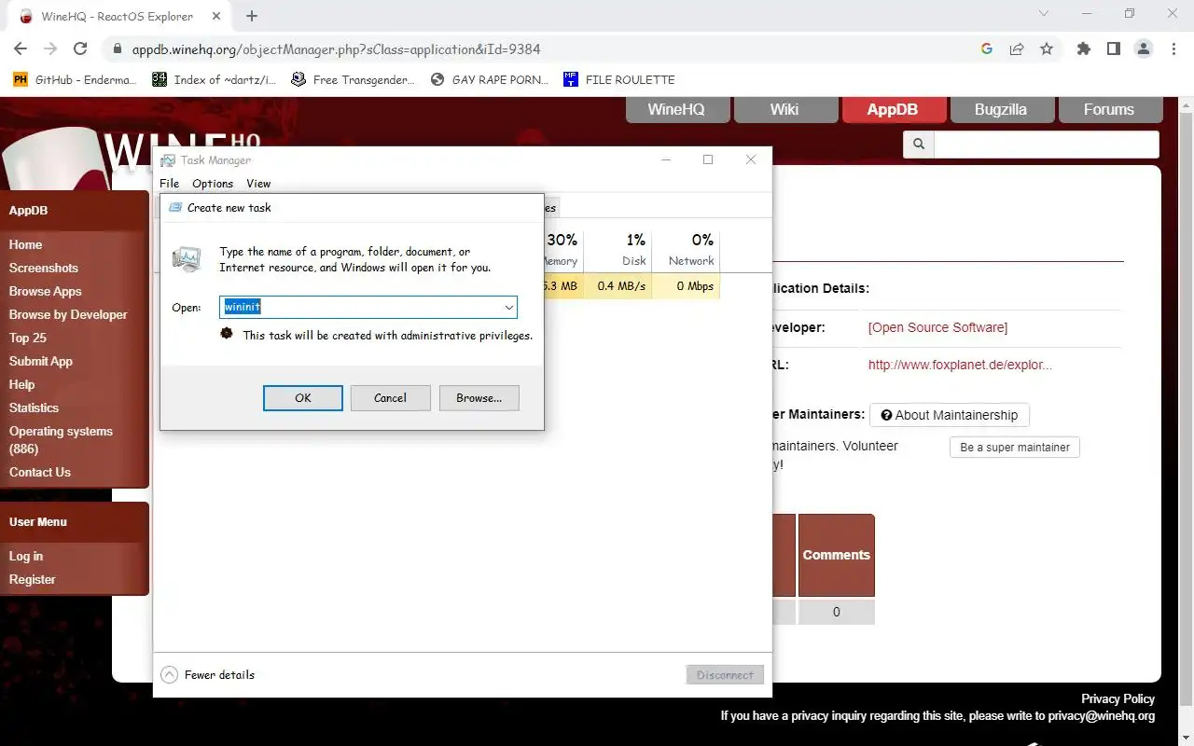The width and height of the screenshot is (1194, 746).
Task: Open Browse Apps sidebar link
Action: [46, 291]
